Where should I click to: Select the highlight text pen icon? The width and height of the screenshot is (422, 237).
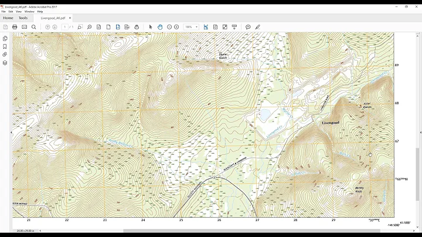pyautogui.click(x=257, y=27)
